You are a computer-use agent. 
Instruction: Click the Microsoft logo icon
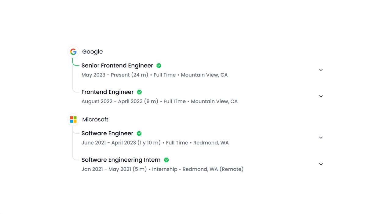(x=73, y=119)
